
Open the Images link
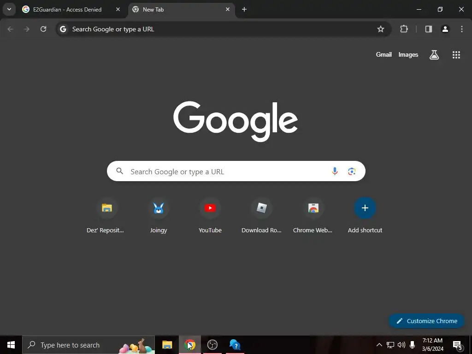pyautogui.click(x=408, y=54)
